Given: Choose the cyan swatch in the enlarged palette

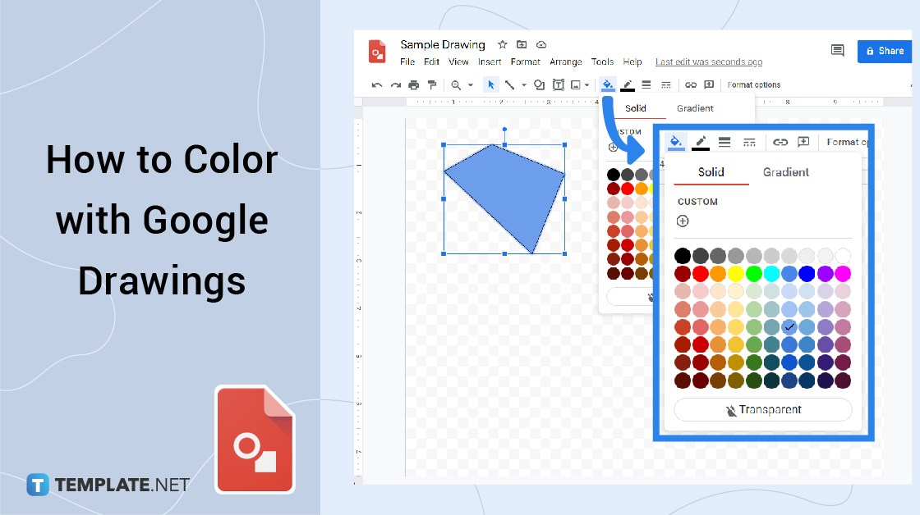Looking at the screenshot, I should [771, 274].
